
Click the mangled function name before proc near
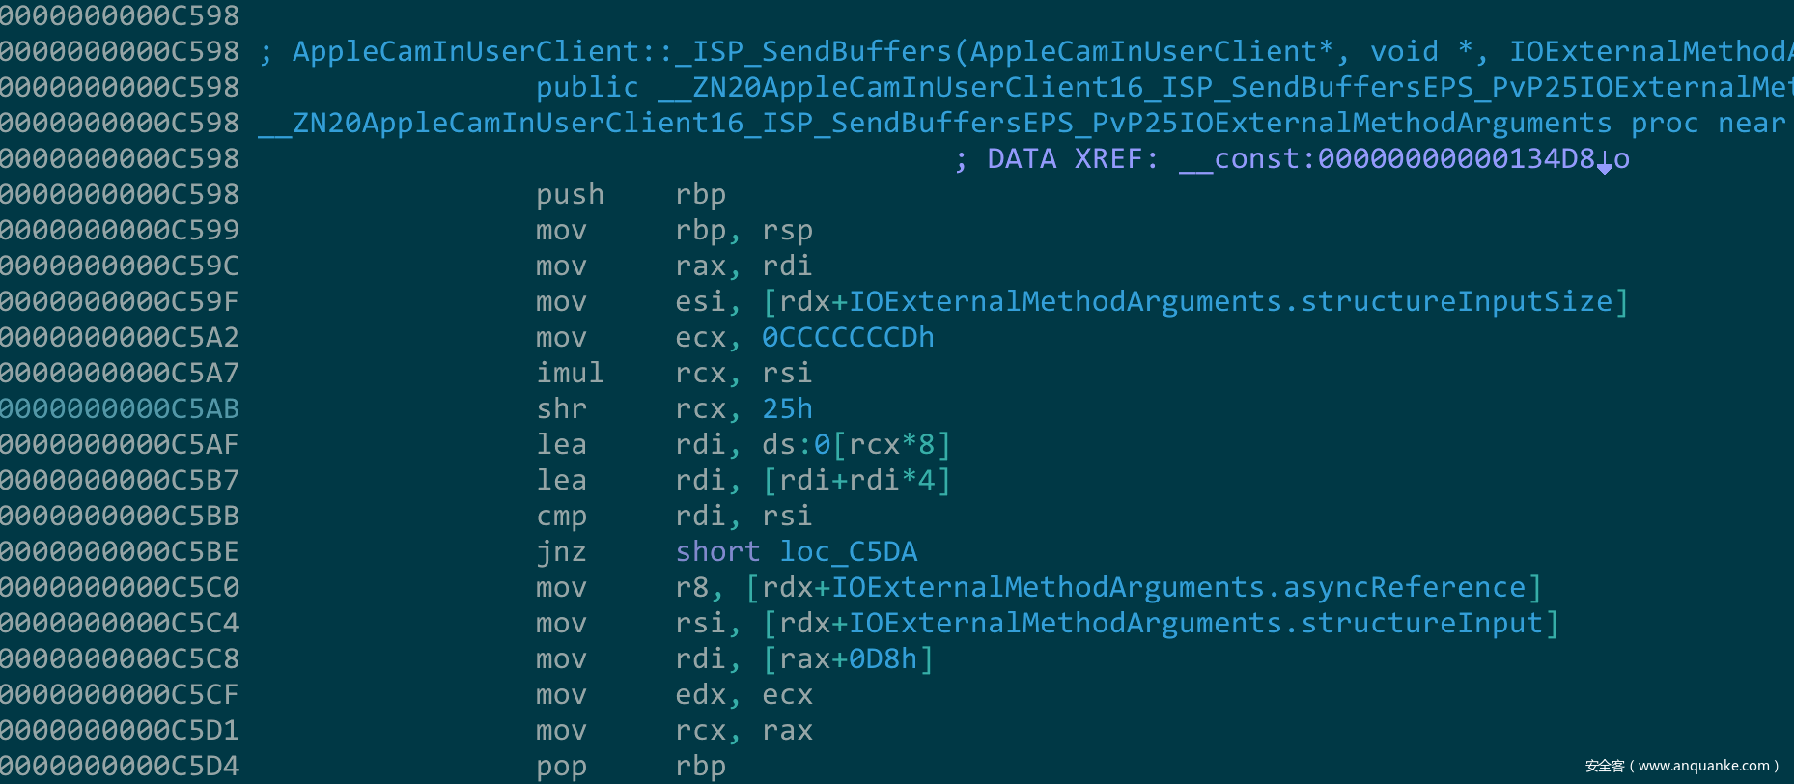pyautogui.click(x=935, y=124)
